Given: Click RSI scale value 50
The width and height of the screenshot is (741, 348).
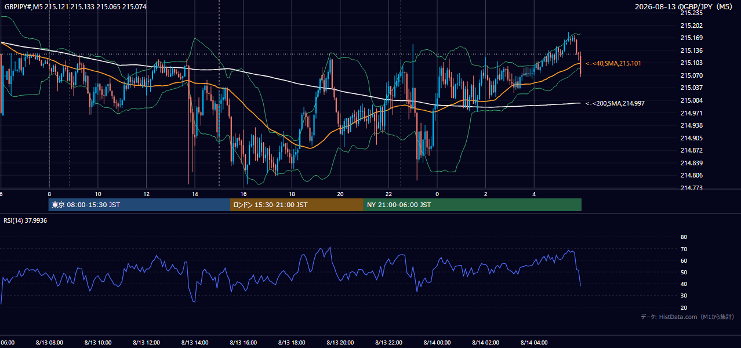Looking at the screenshot, I should pos(684,273).
